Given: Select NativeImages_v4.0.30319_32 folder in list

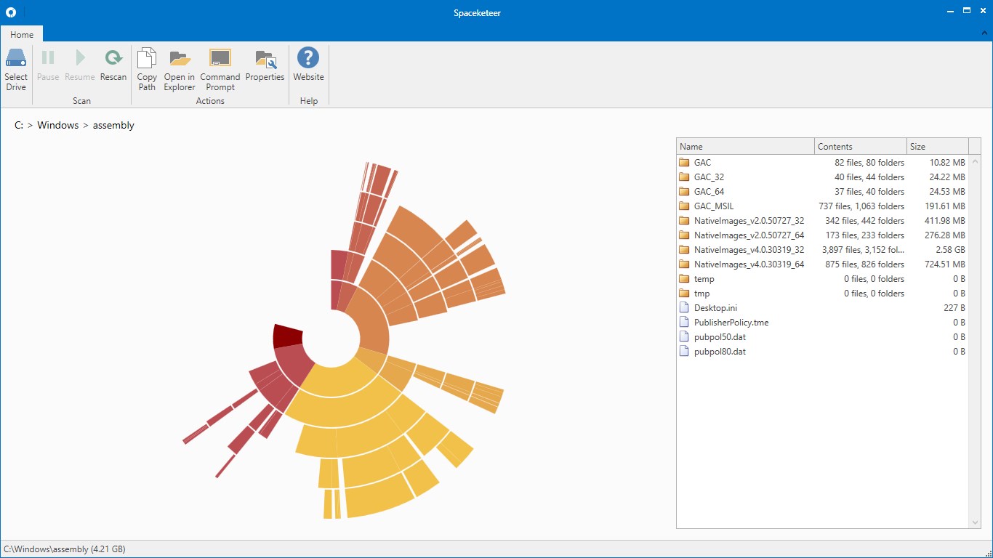Looking at the screenshot, I should coord(749,250).
